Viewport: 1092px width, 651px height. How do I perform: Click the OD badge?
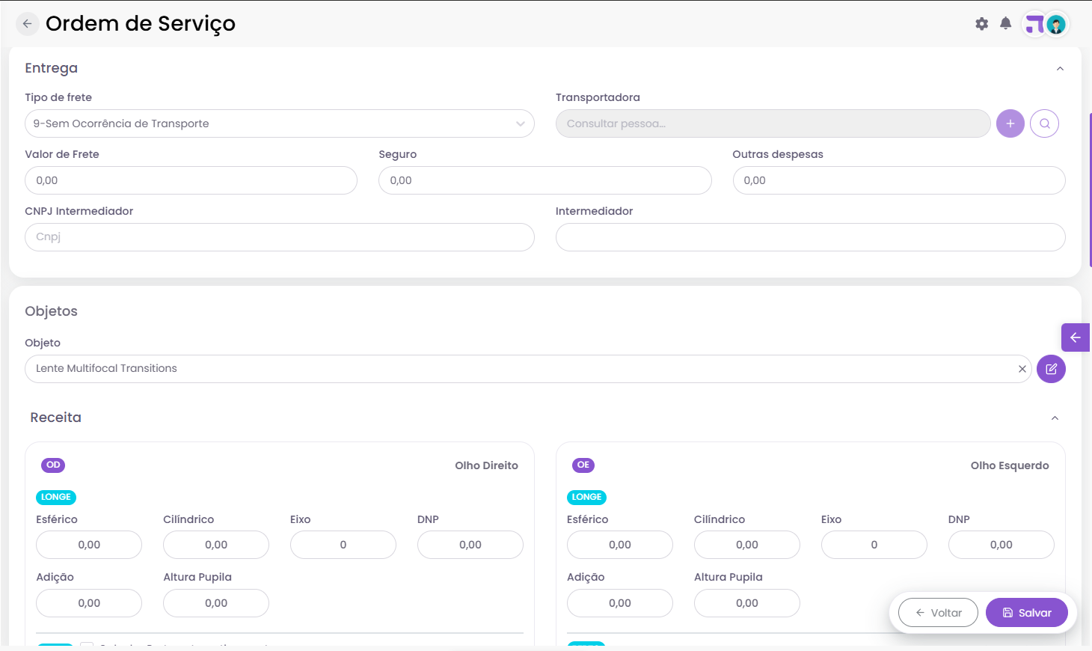53,465
